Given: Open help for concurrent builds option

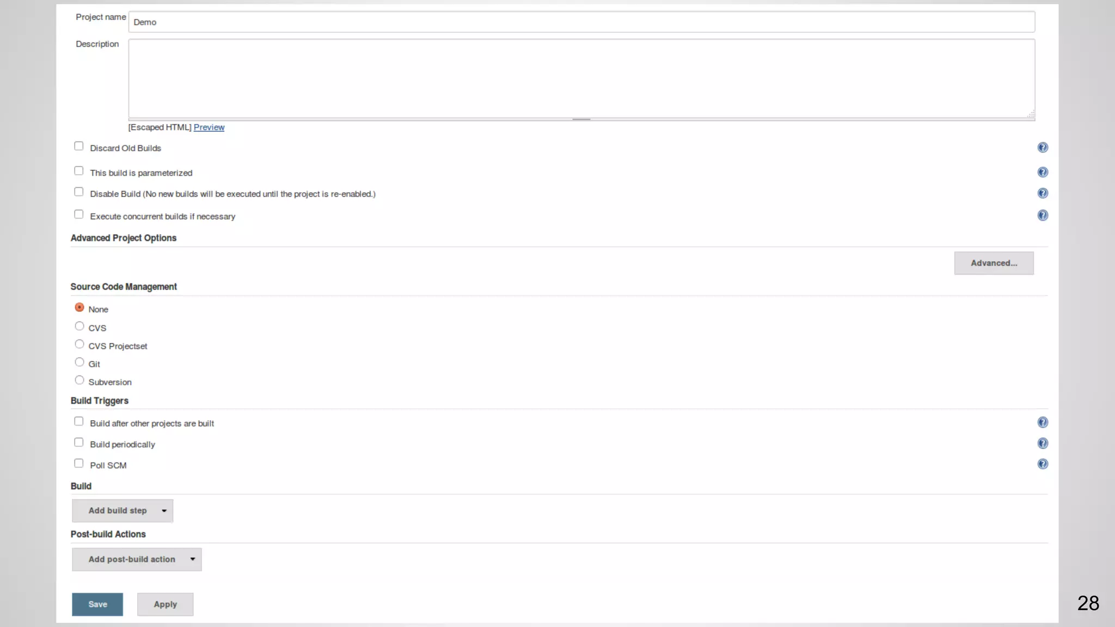Looking at the screenshot, I should 1042,216.
